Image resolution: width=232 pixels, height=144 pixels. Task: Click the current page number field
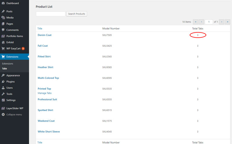coord(209,22)
